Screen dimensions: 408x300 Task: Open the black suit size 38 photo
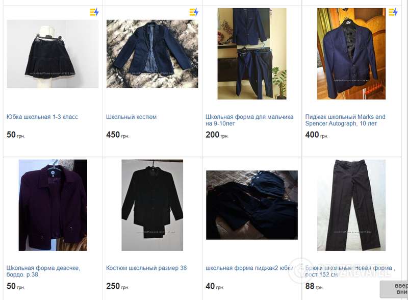[152, 205]
